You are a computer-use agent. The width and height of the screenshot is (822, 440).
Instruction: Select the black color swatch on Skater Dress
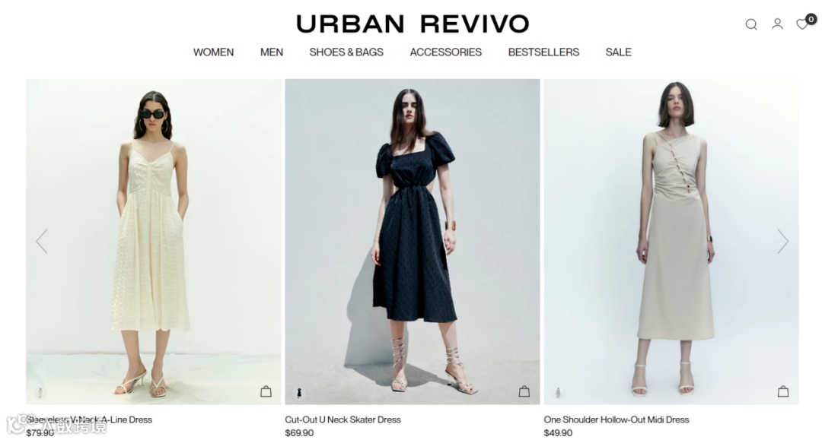299,392
